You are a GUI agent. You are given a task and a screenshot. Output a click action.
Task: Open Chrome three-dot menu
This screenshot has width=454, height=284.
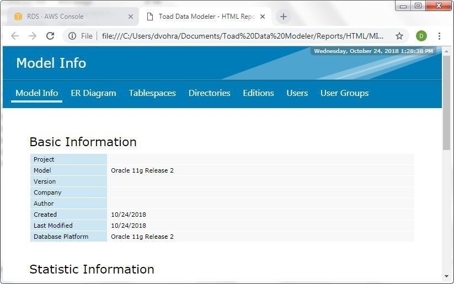pyautogui.click(x=439, y=36)
